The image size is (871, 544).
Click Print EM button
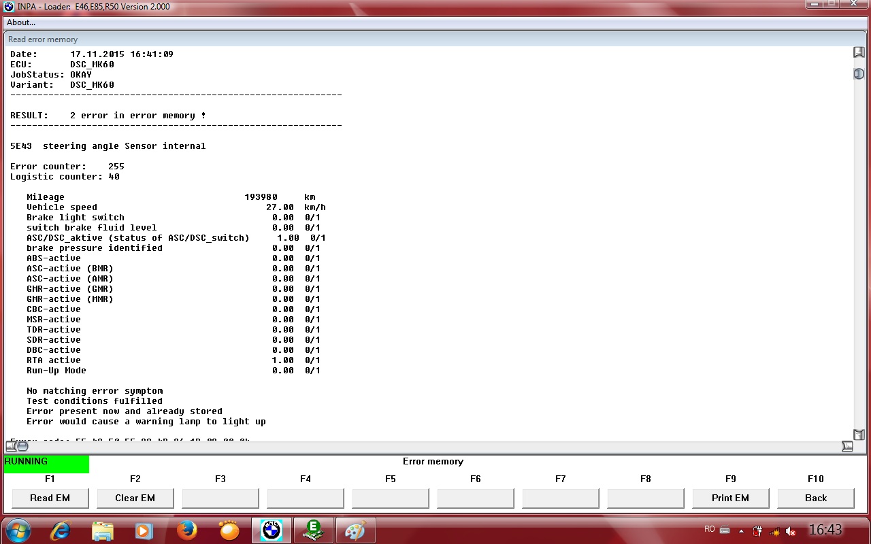[730, 498]
